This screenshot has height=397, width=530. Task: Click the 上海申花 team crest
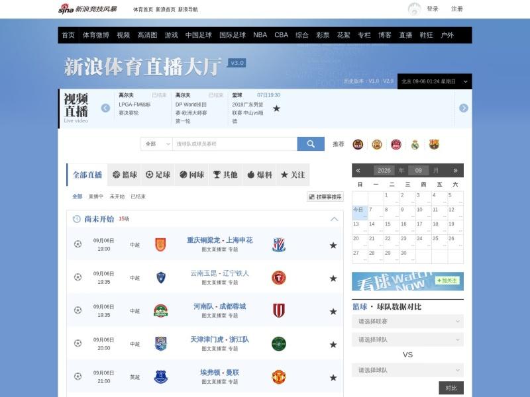click(279, 245)
